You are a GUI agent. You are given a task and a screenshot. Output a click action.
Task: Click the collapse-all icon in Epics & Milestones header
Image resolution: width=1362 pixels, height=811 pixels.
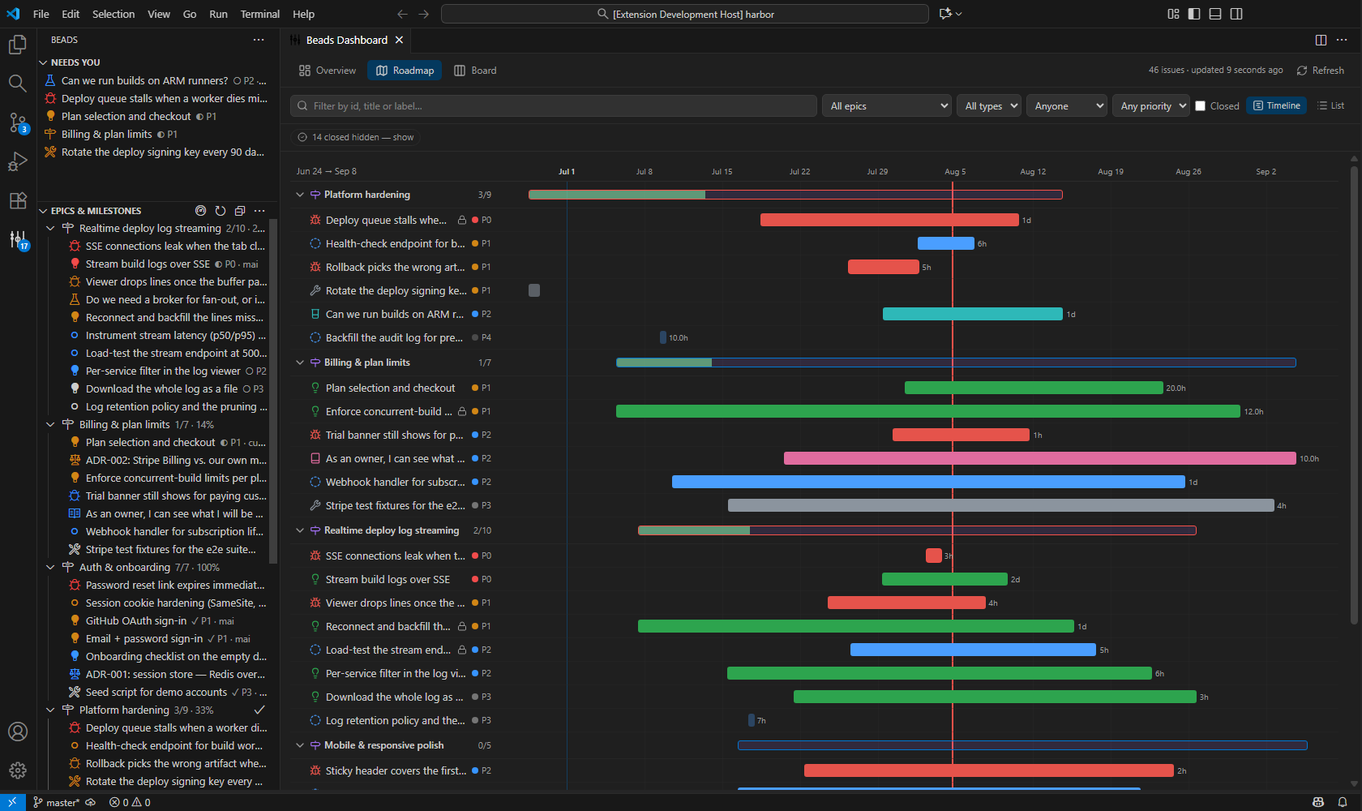[x=240, y=211]
